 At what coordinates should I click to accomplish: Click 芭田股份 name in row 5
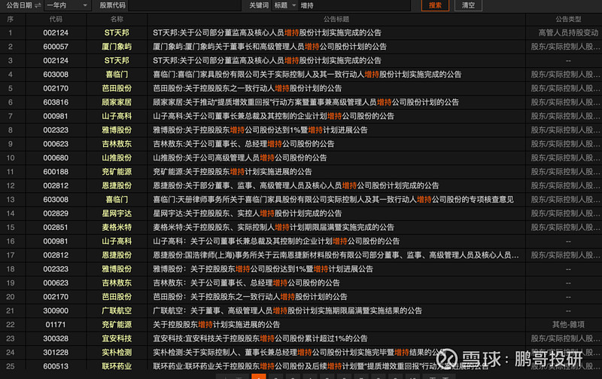(117, 88)
